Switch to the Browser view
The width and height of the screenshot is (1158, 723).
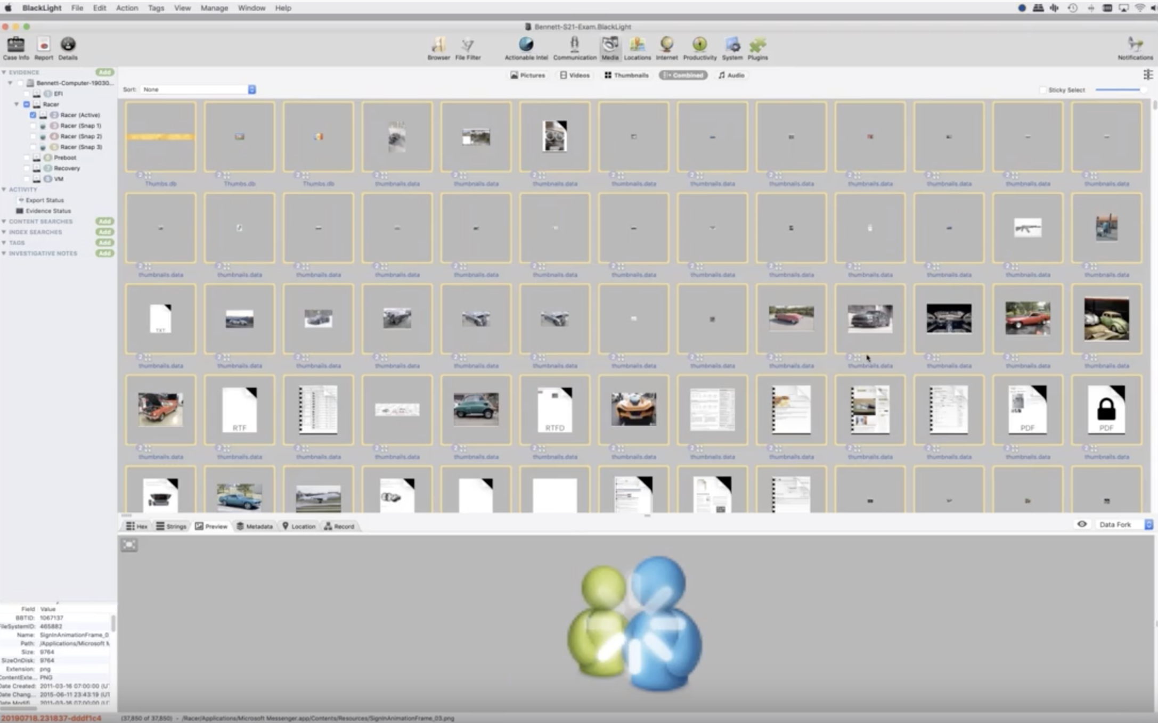coord(438,48)
